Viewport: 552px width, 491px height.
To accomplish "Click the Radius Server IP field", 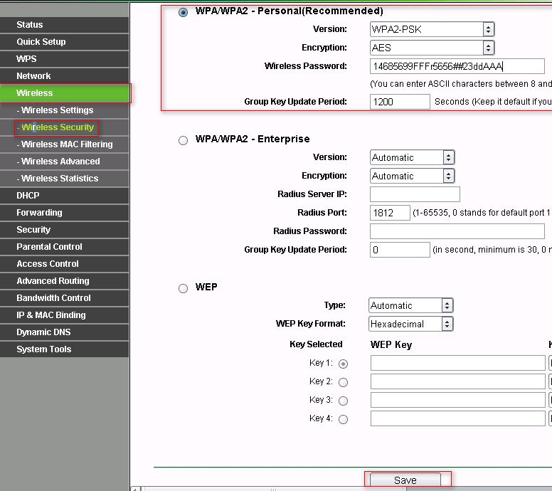I will (x=415, y=194).
